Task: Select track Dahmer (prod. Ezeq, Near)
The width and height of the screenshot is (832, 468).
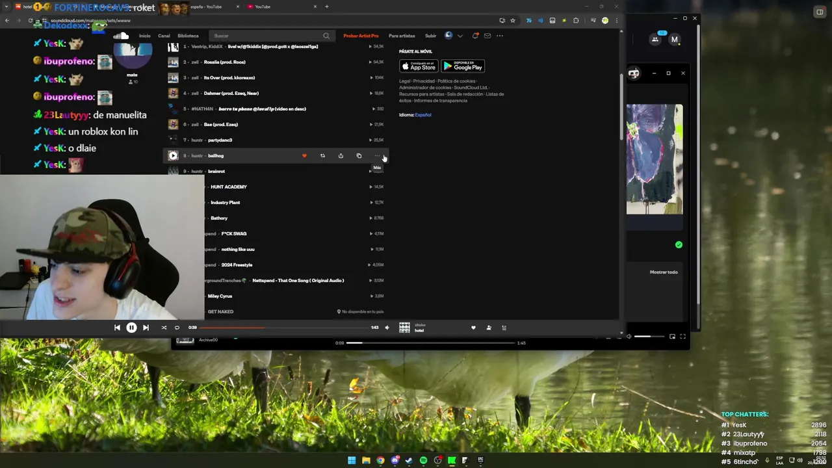Action: [231, 93]
